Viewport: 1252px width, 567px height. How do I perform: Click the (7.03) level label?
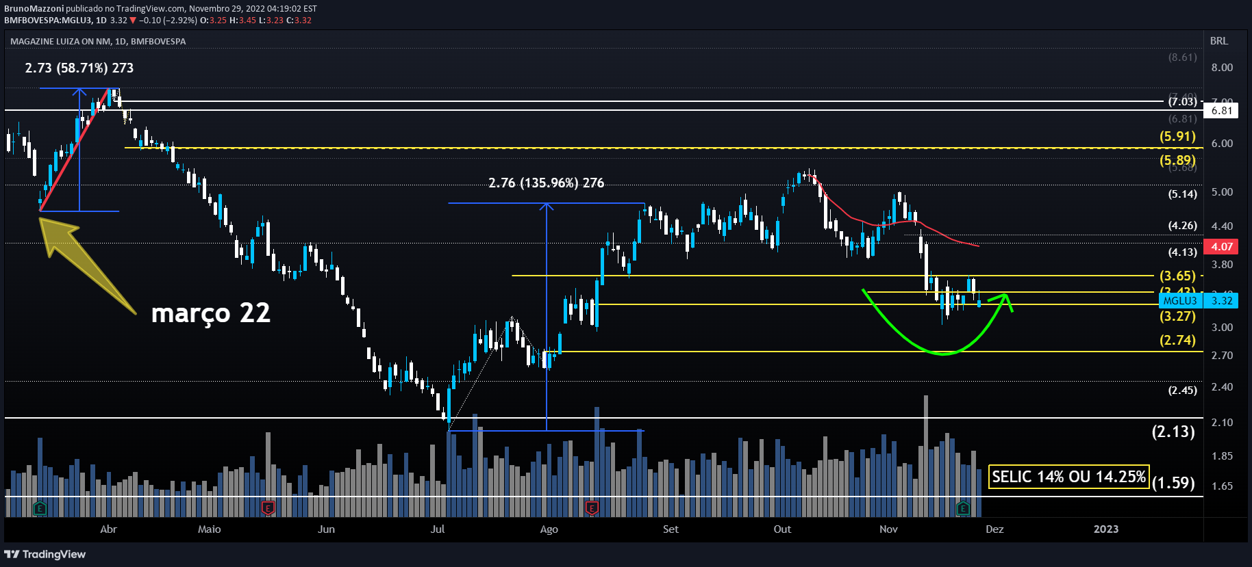(x=1183, y=102)
